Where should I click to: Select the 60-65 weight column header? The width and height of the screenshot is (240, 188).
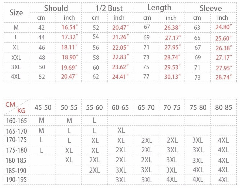[x=120, y=108]
